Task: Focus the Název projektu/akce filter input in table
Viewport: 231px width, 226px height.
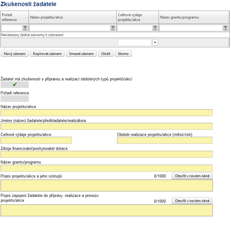Action: 70,28
